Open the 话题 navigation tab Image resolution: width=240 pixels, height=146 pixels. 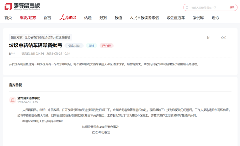pyautogui.click(x=88, y=18)
